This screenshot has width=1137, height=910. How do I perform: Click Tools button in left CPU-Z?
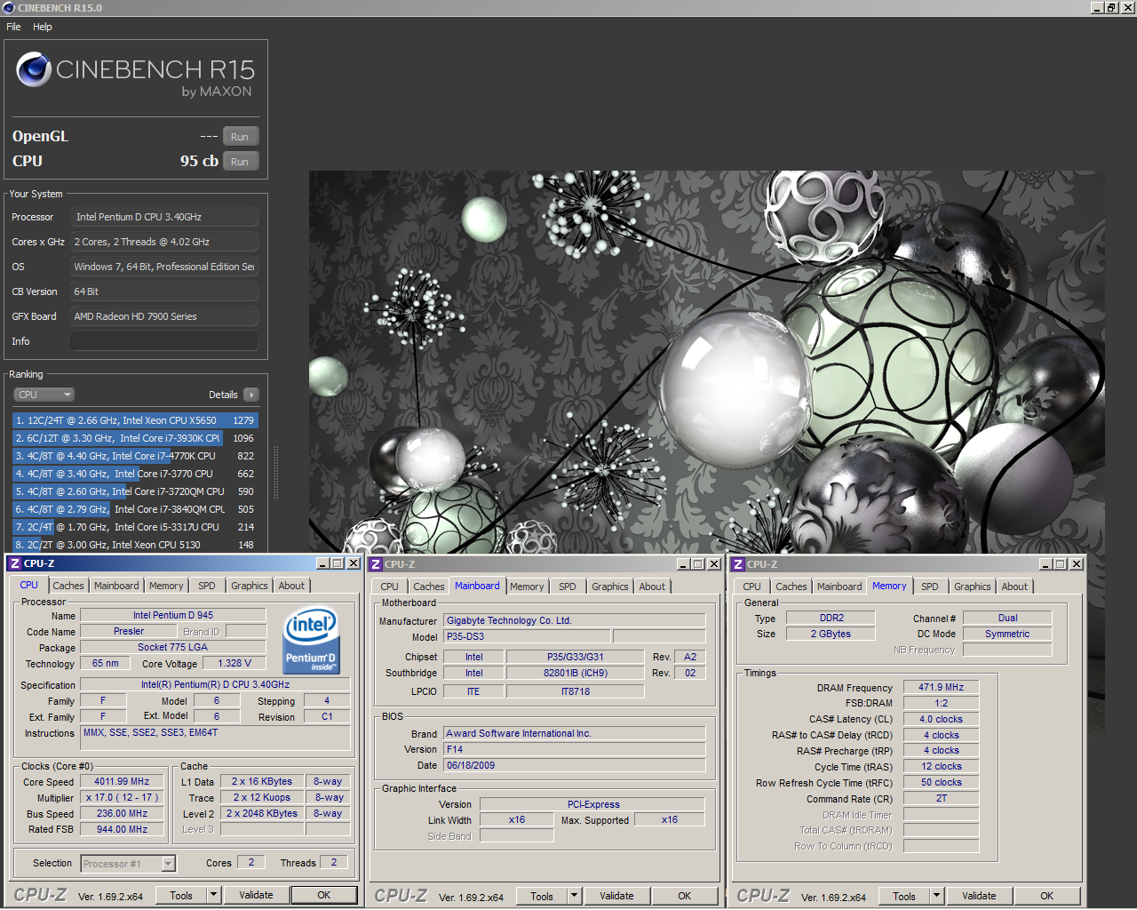181,896
